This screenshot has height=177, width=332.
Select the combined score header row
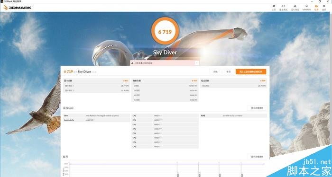(x=233, y=80)
